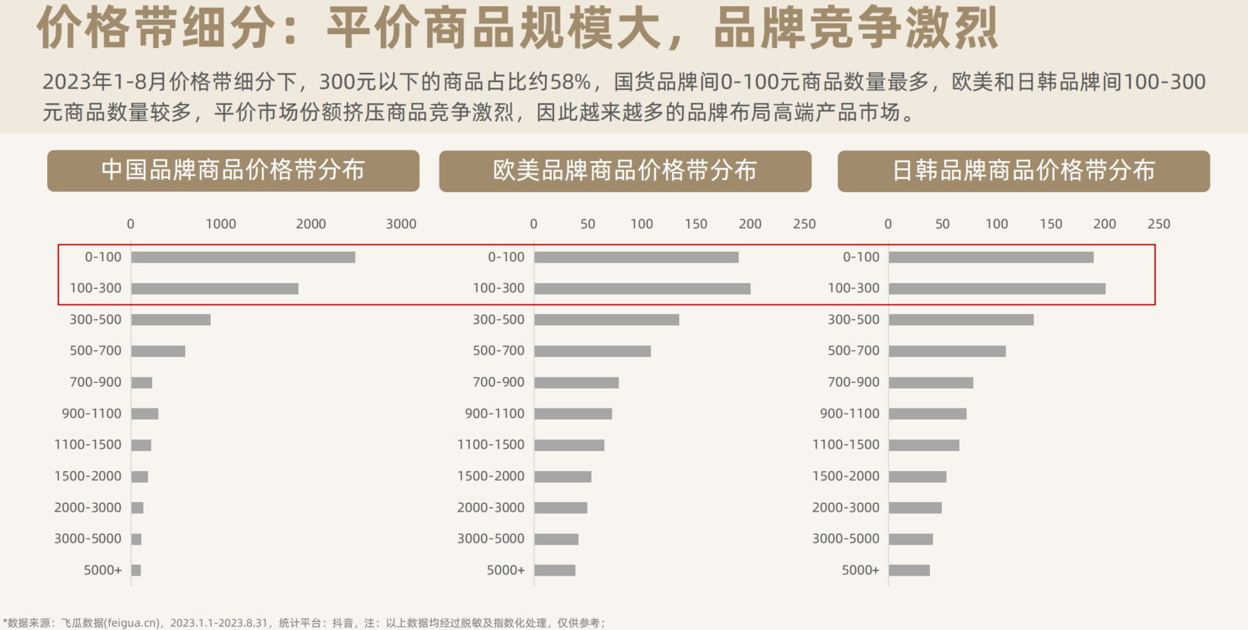The height and width of the screenshot is (630, 1248).
Task: Click China chart label 5000+
Action: point(103,570)
